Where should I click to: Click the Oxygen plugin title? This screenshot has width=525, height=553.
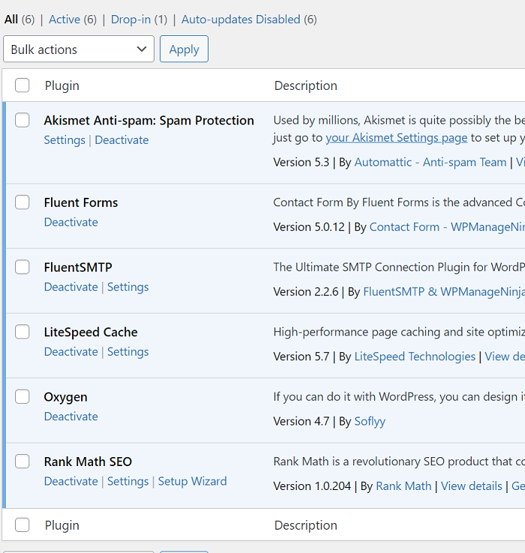pyautogui.click(x=66, y=397)
